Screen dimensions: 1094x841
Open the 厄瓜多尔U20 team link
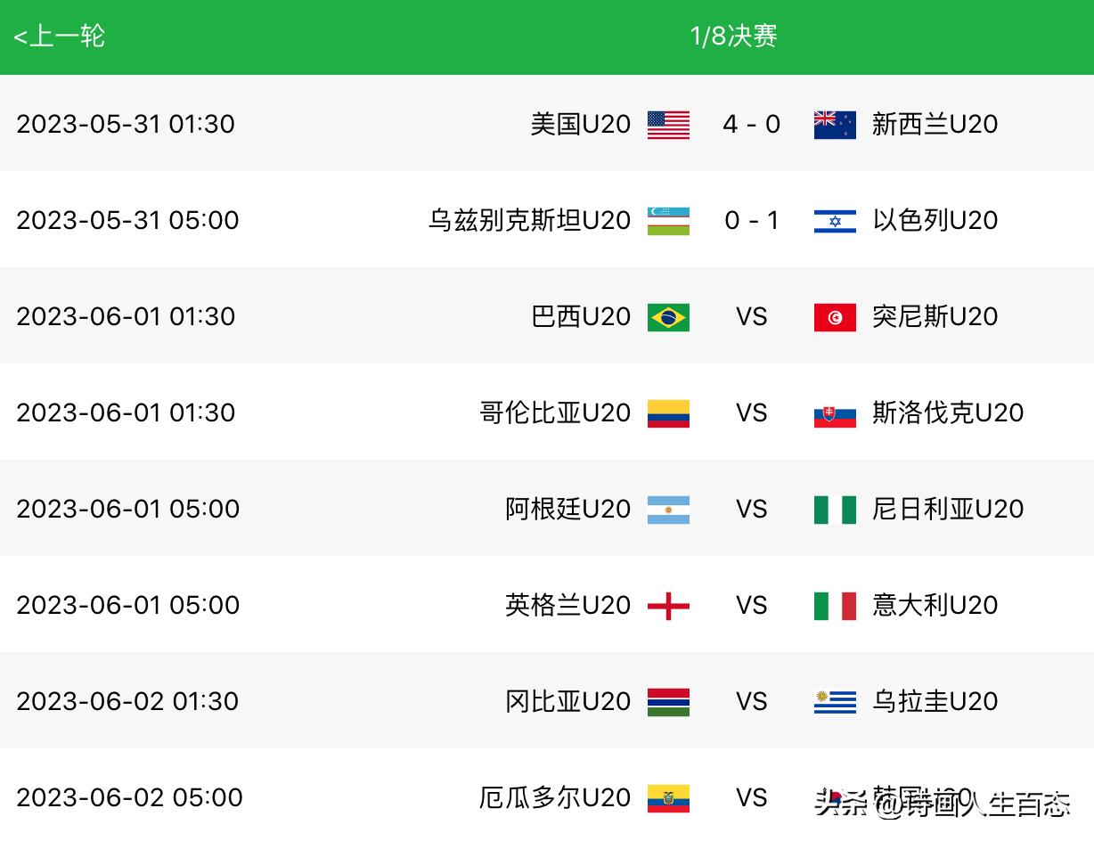click(555, 797)
